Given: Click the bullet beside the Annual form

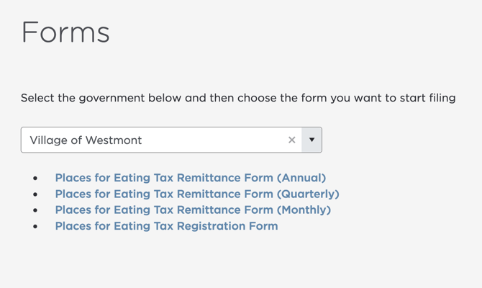Looking at the screenshot, I should [35, 179].
